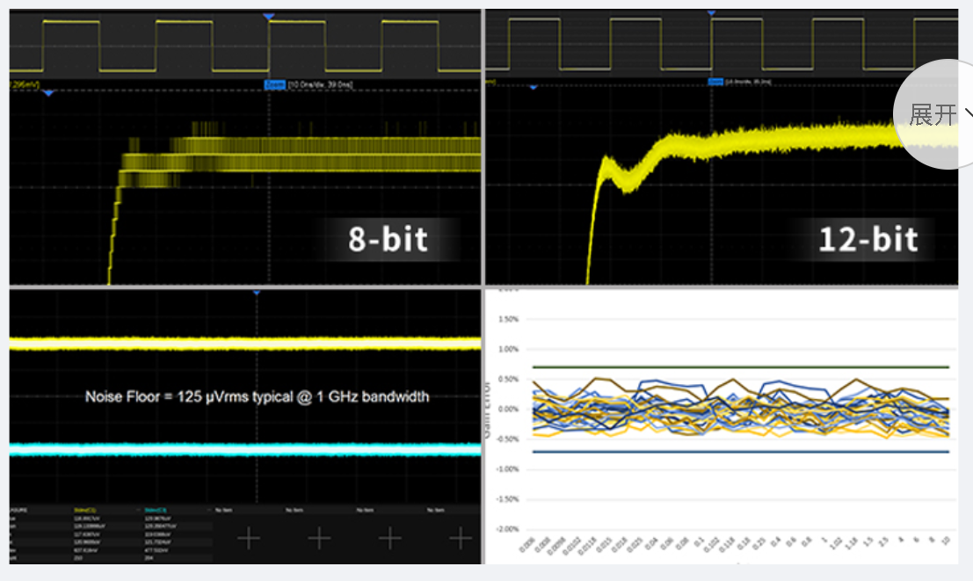Click blue level marker in 8-bit zoom view
The height and width of the screenshot is (581, 973).
click(48, 92)
